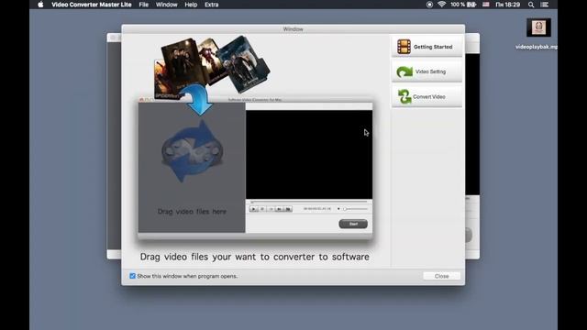Select the videoplaybak desktop file thumbnail
Image resolution: width=587 pixels, height=330 pixels.
(538, 27)
